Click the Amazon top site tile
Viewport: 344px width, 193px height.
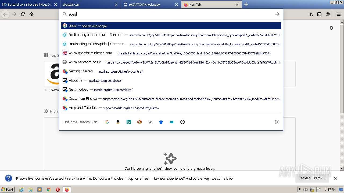pyautogui.click(x=52, y=74)
